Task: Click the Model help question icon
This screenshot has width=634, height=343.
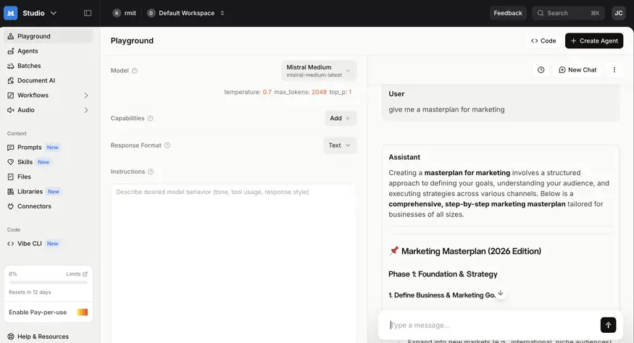Action: click(x=135, y=71)
